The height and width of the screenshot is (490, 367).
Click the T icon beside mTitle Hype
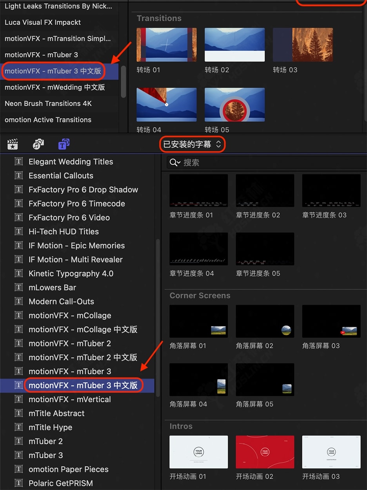[18, 427]
